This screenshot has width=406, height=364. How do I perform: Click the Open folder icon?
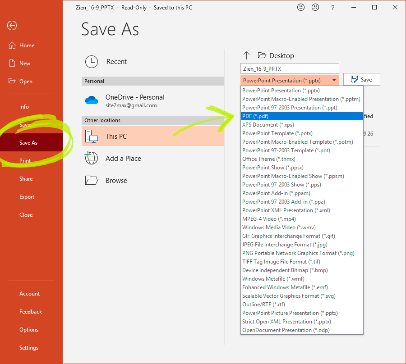tap(12, 81)
